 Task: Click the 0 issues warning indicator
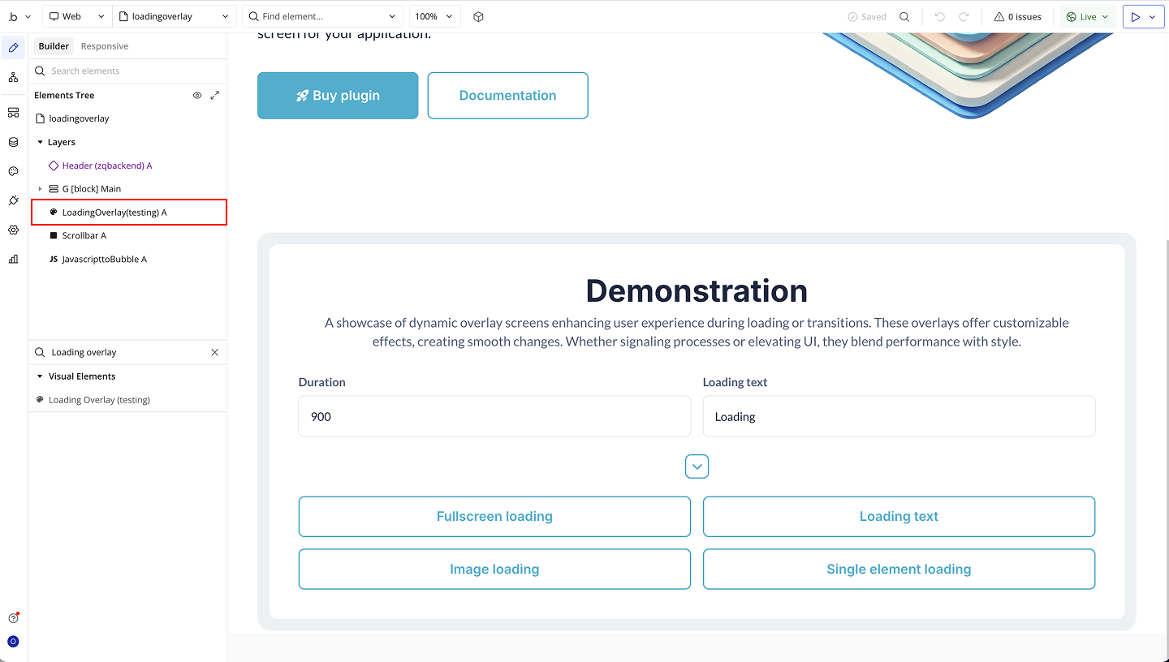tap(1017, 16)
